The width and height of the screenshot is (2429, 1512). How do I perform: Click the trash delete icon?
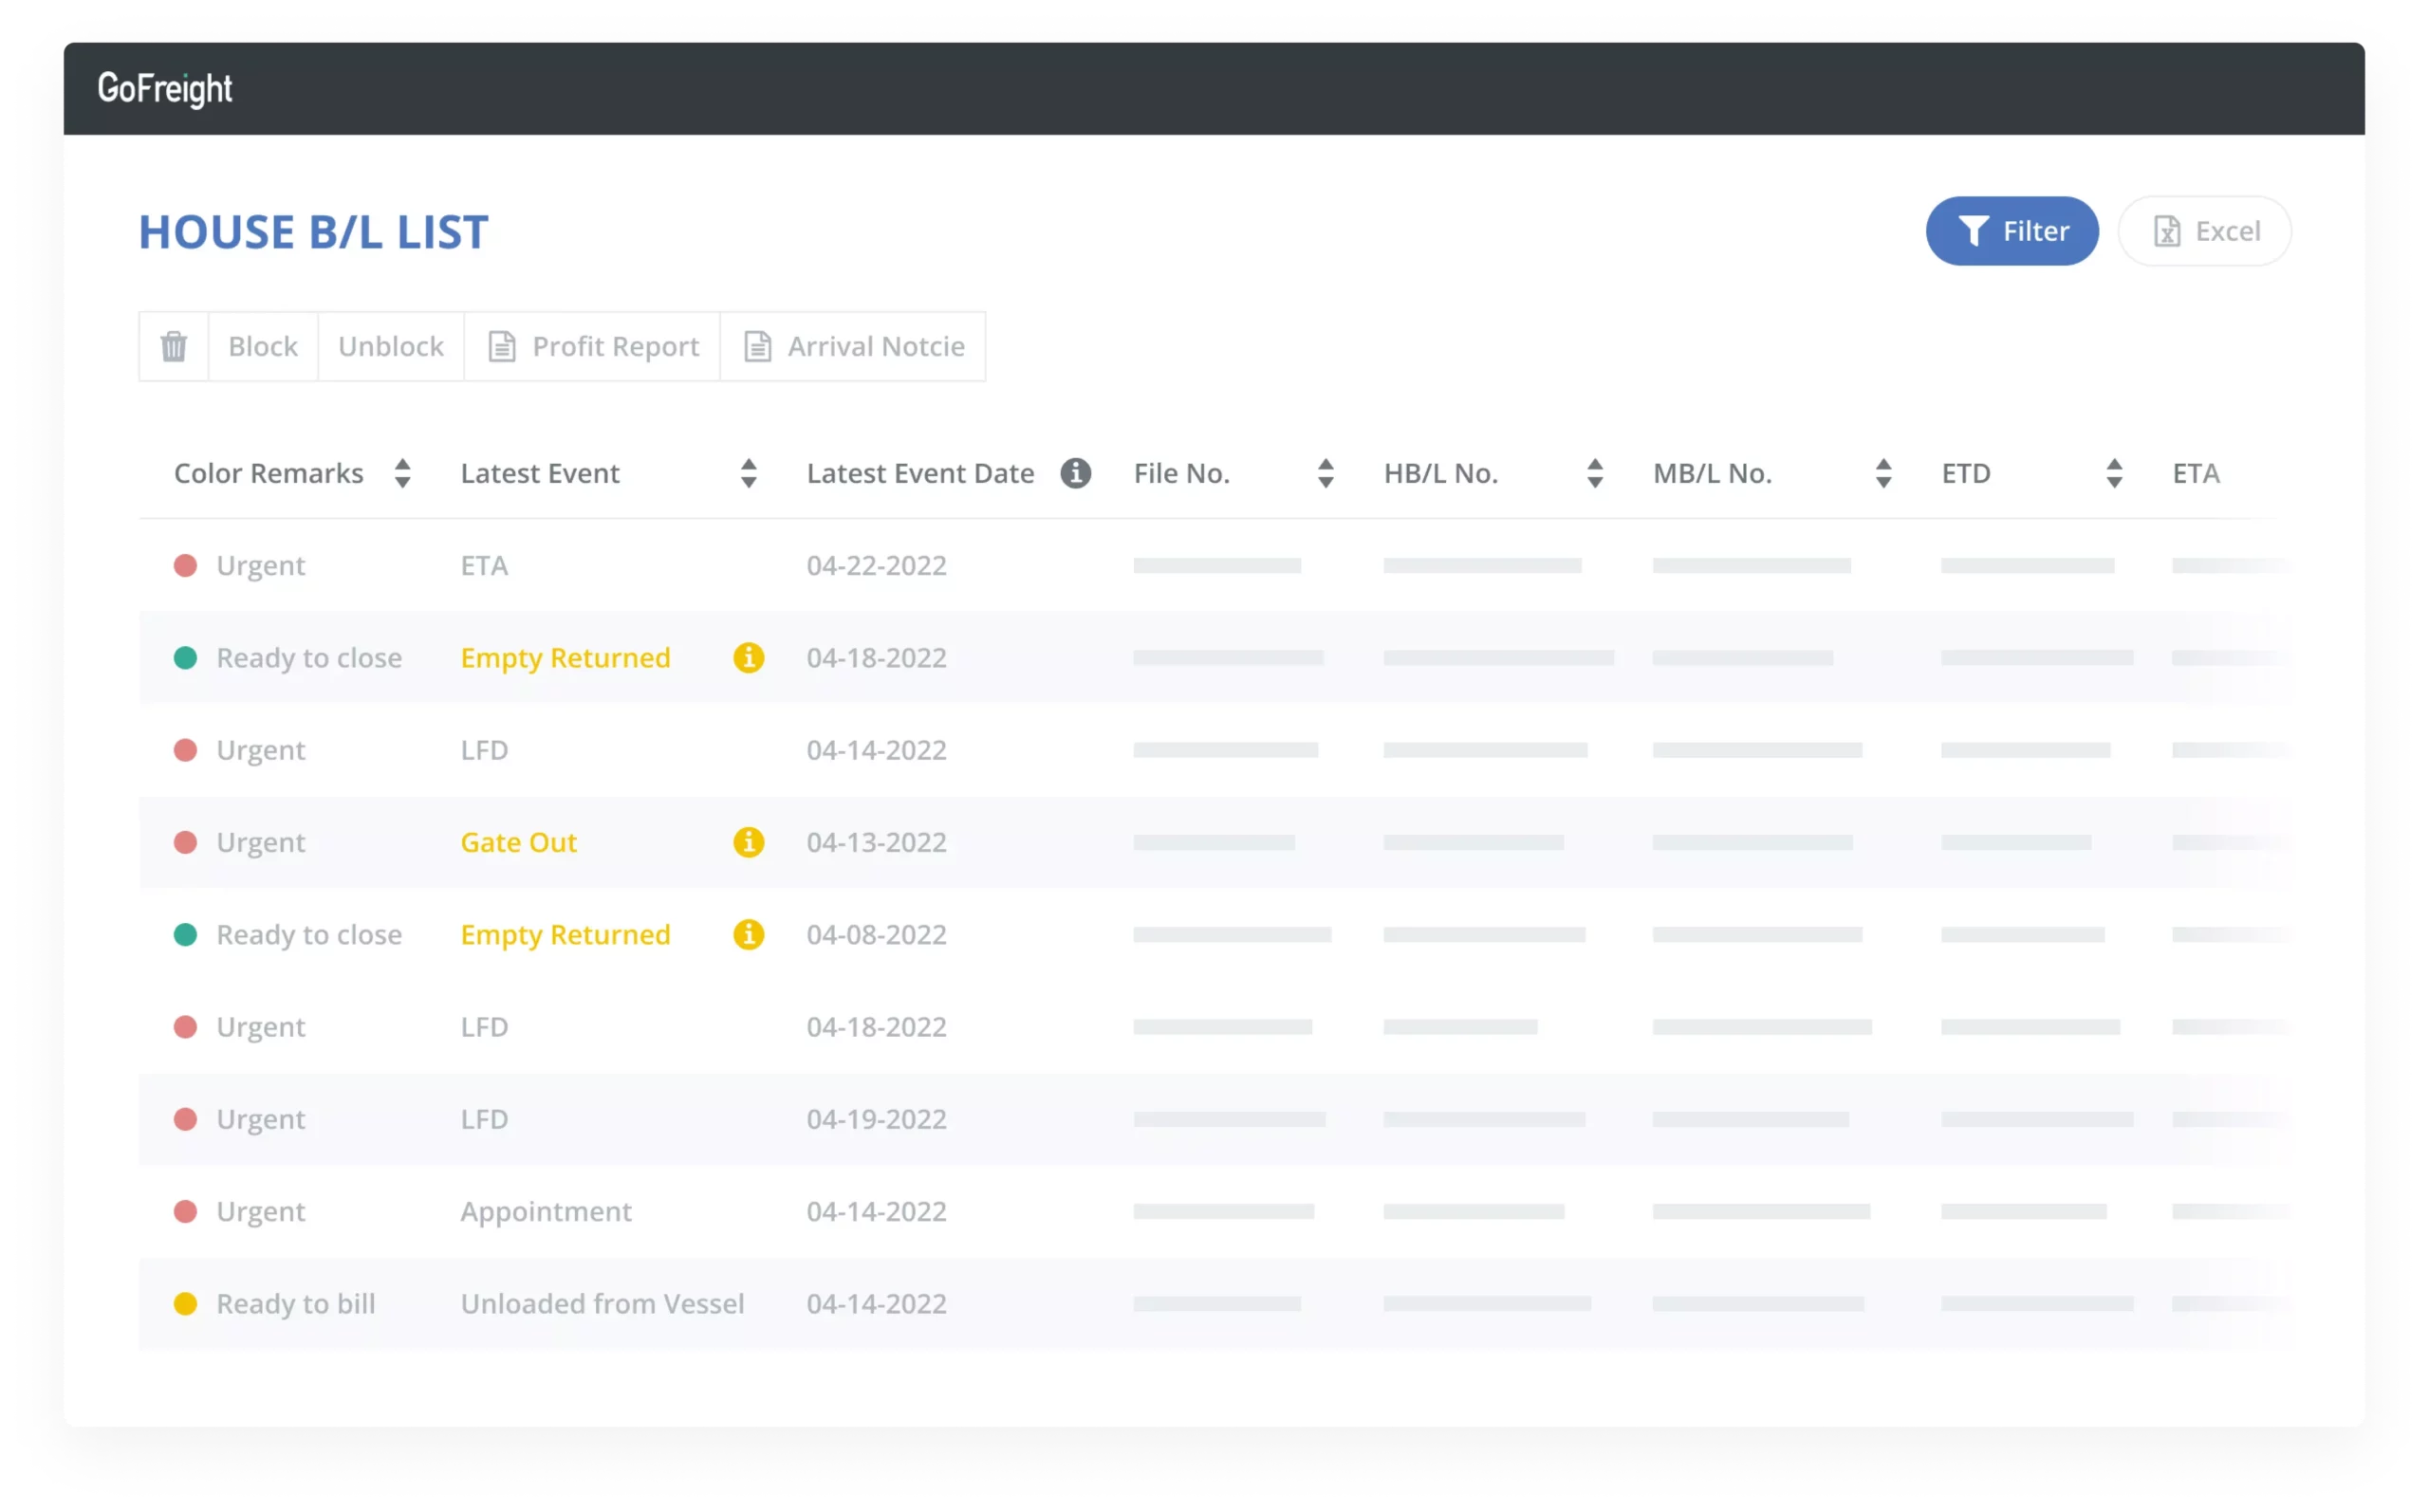(x=174, y=346)
